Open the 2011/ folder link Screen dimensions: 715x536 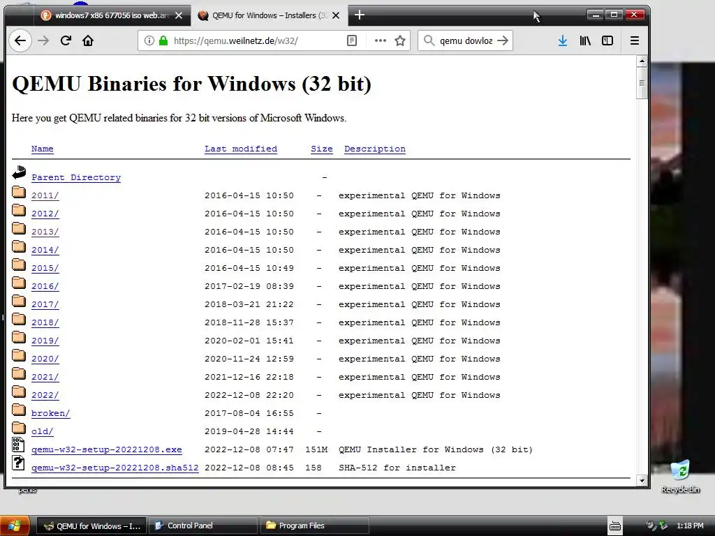coord(45,195)
